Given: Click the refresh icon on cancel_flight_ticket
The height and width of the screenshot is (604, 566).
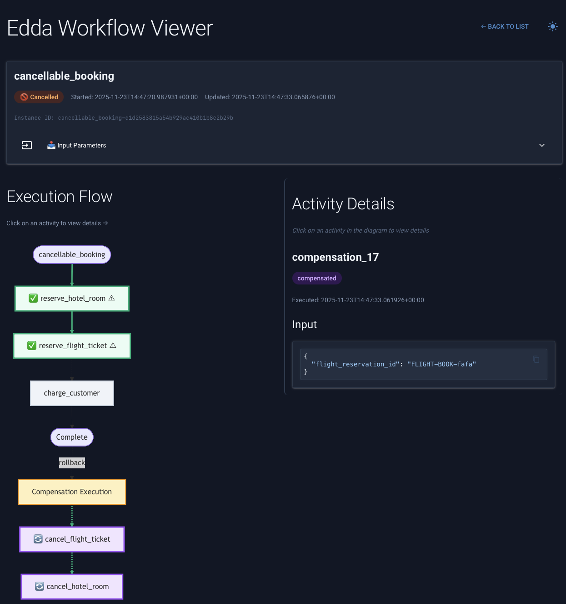Looking at the screenshot, I should click(38, 539).
